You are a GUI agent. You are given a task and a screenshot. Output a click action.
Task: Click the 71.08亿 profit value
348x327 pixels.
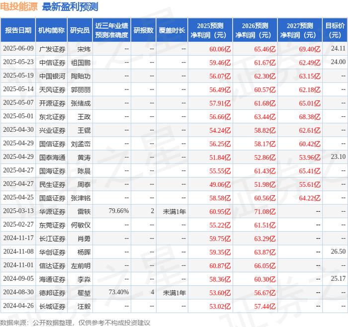tap(265, 212)
